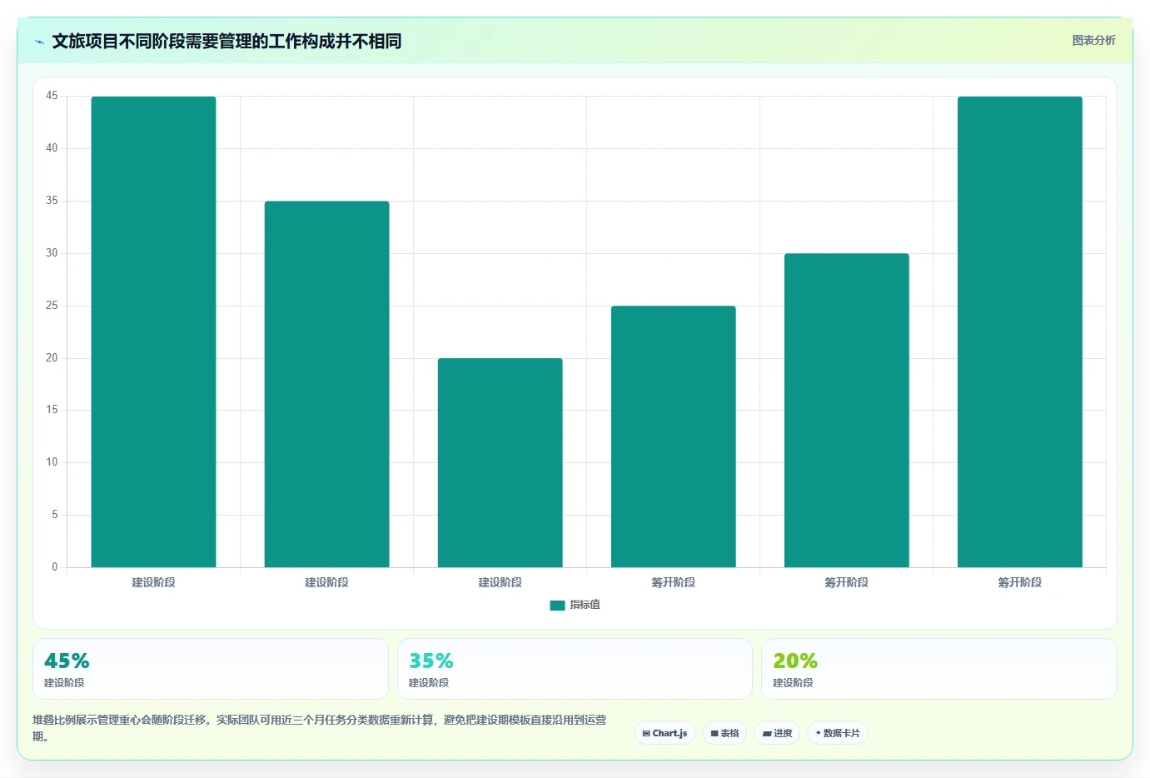Viewport: 1150px width, 778px height.
Task: Click the 筹开阶段 bar with value 30
Action: click(846, 410)
